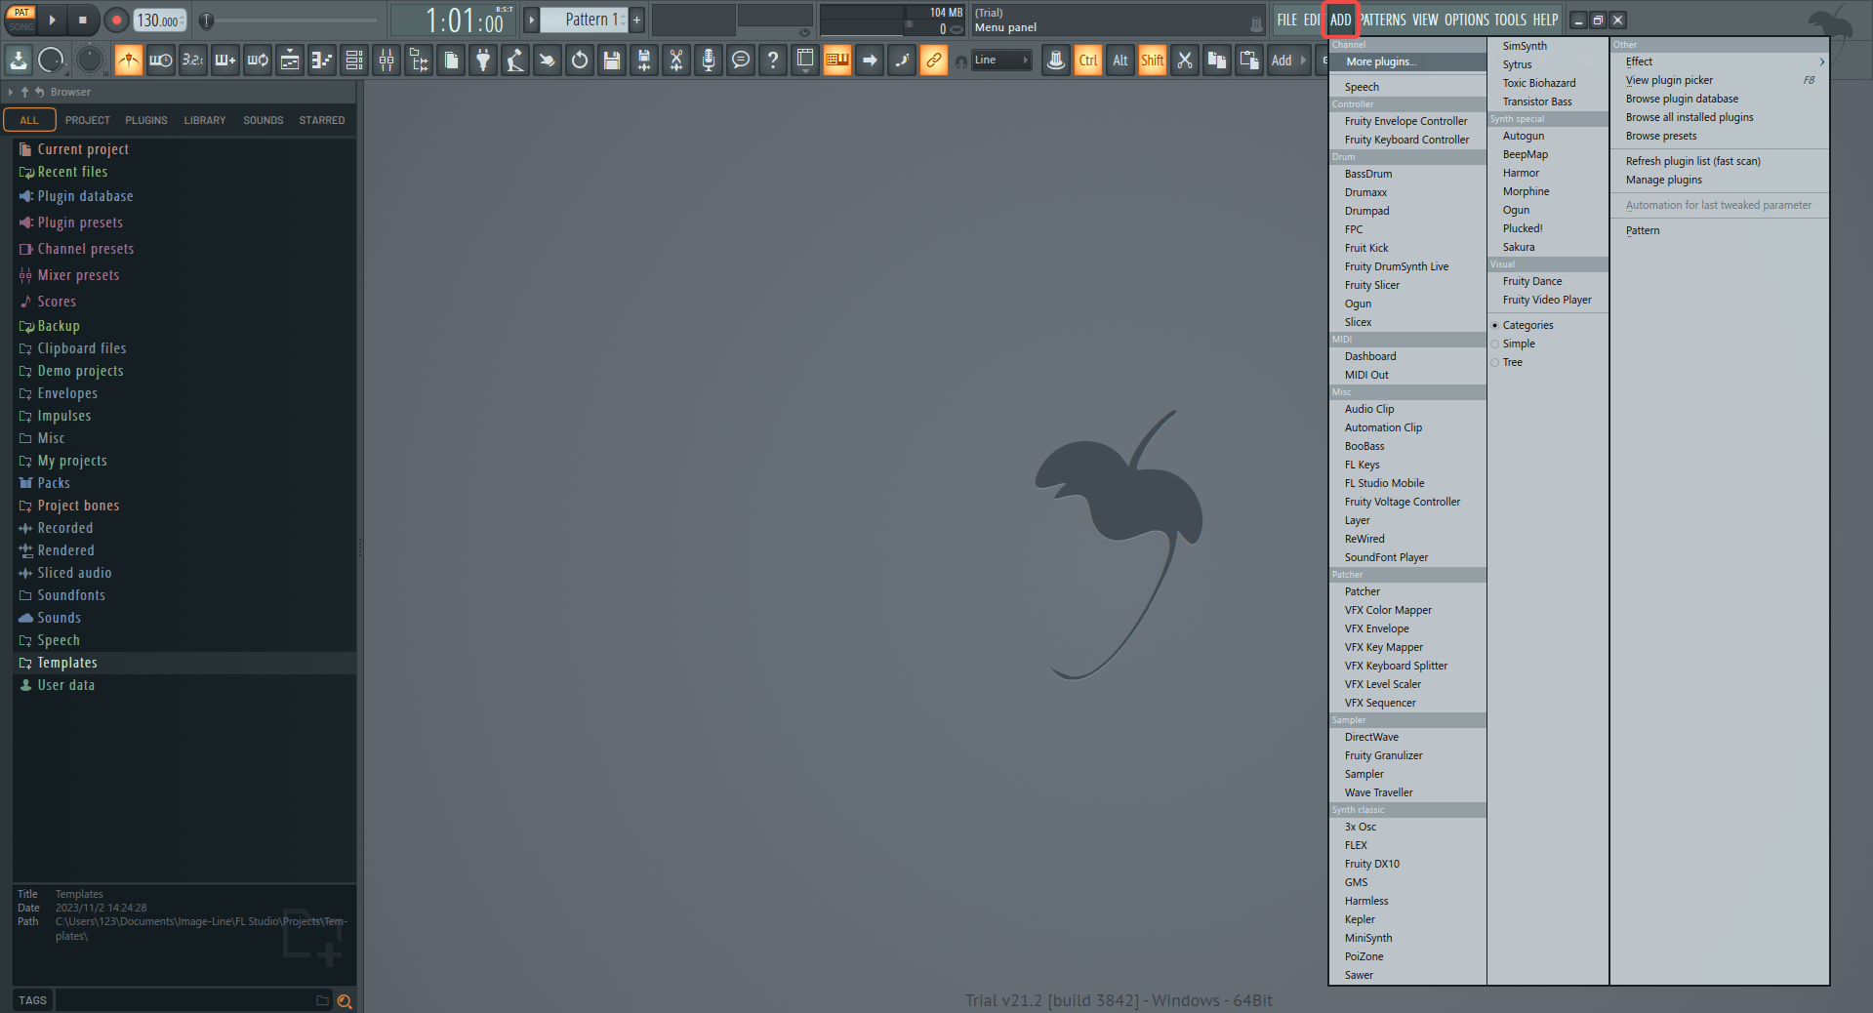This screenshot has width=1873, height=1013.
Task: Disable the Shift modifier toggle
Action: coord(1152,60)
